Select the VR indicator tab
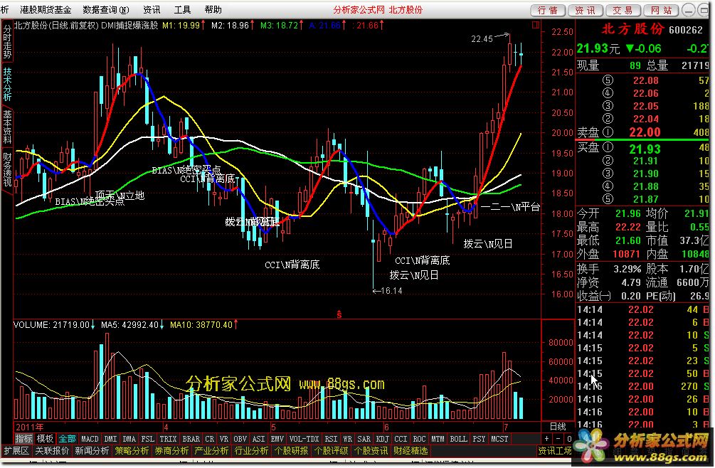Image resolution: width=715 pixels, height=468 pixels. pyautogui.click(x=224, y=439)
